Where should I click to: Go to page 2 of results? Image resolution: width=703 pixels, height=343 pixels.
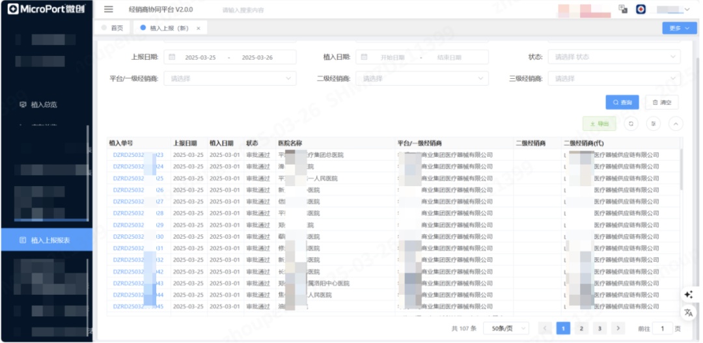581,329
